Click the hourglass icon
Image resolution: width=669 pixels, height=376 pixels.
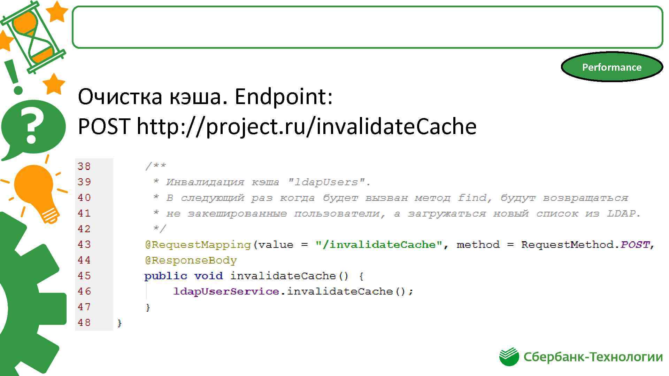pyautogui.click(x=33, y=37)
